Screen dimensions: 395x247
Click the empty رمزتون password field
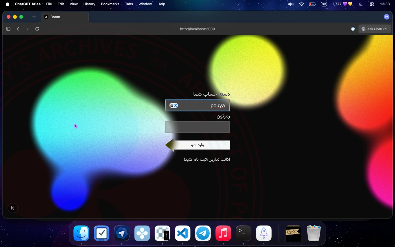tap(197, 127)
